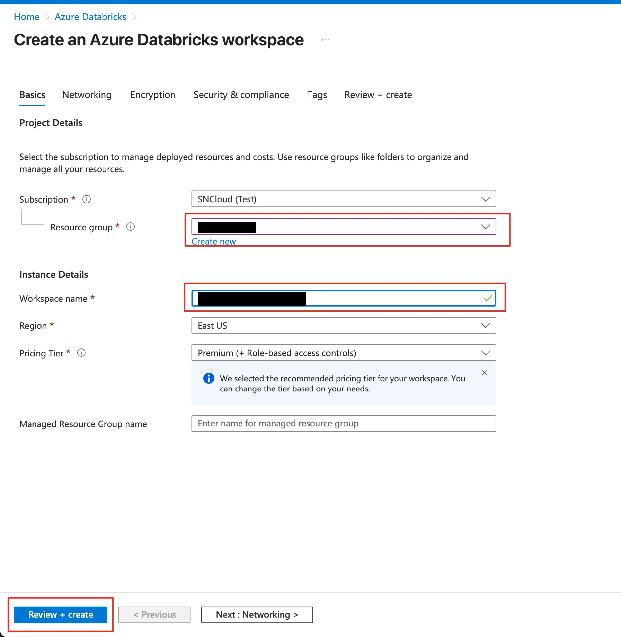The height and width of the screenshot is (637, 621).
Task: Click the Previous button
Action: 155,615
